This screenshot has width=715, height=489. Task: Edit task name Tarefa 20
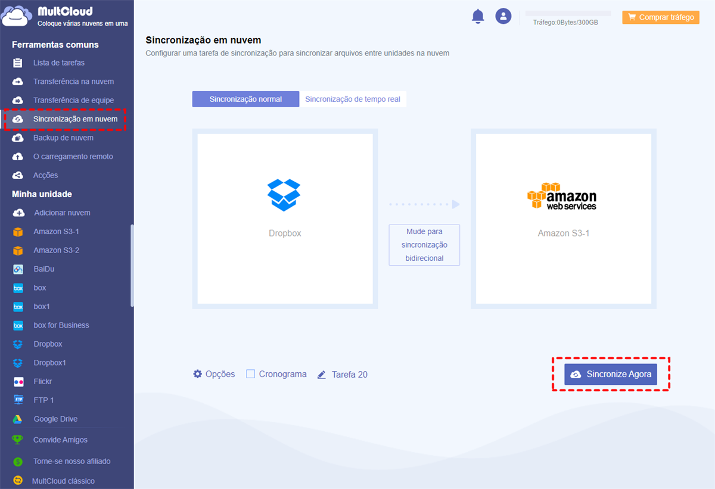pos(350,375)
